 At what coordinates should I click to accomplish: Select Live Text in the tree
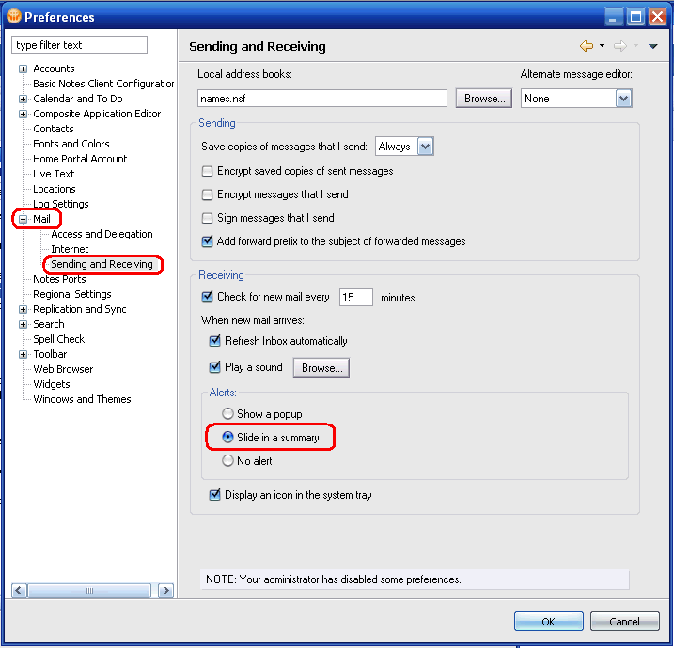54,174
